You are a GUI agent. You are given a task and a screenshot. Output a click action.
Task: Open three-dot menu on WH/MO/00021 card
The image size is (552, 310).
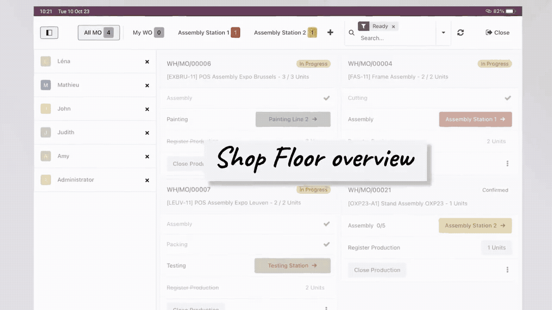[507, 270]
